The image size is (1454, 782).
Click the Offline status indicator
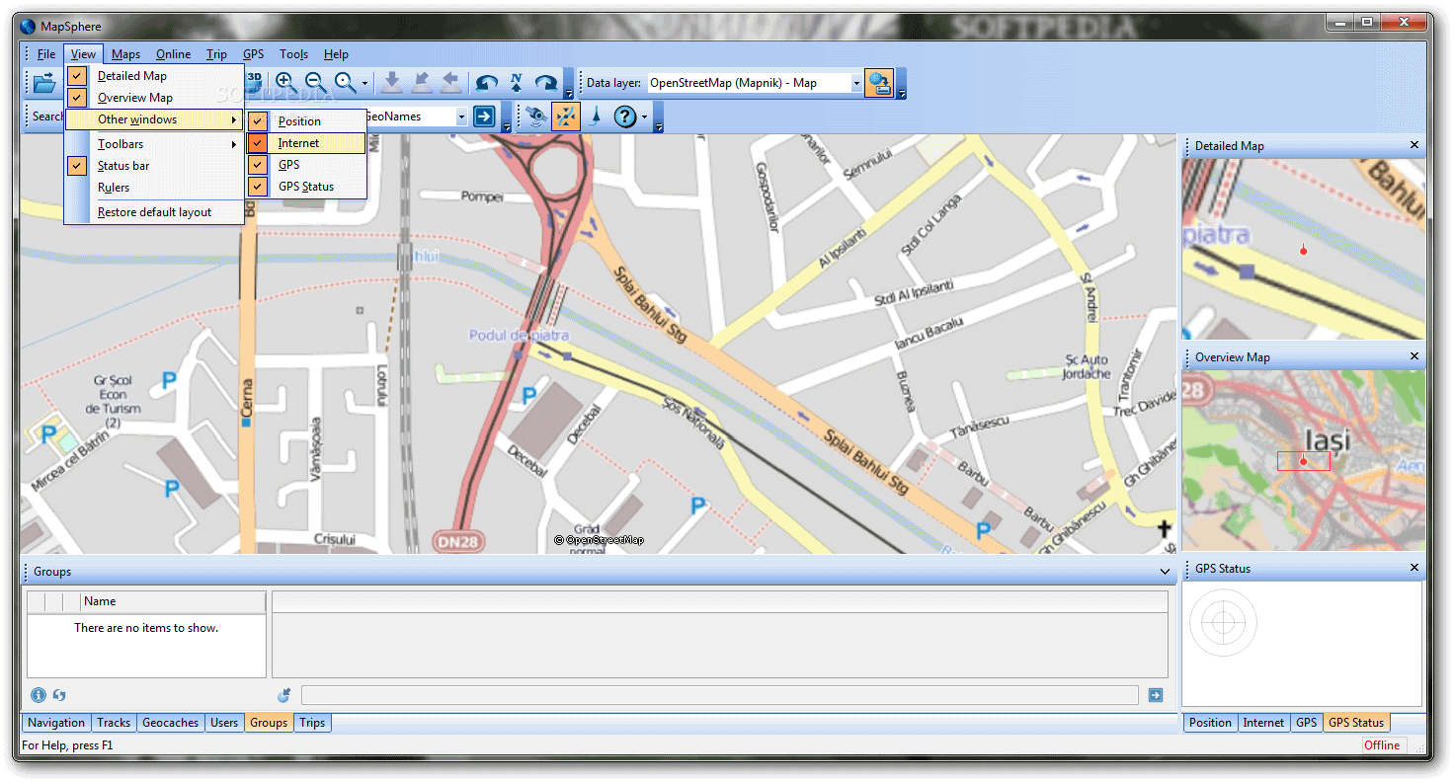tap(1382, 745)
